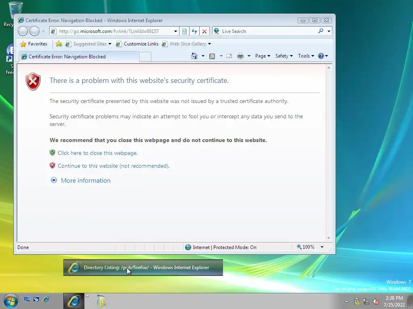Screen dimensions: 413x309
Task: Click the network tray icon
Action: 366,301
